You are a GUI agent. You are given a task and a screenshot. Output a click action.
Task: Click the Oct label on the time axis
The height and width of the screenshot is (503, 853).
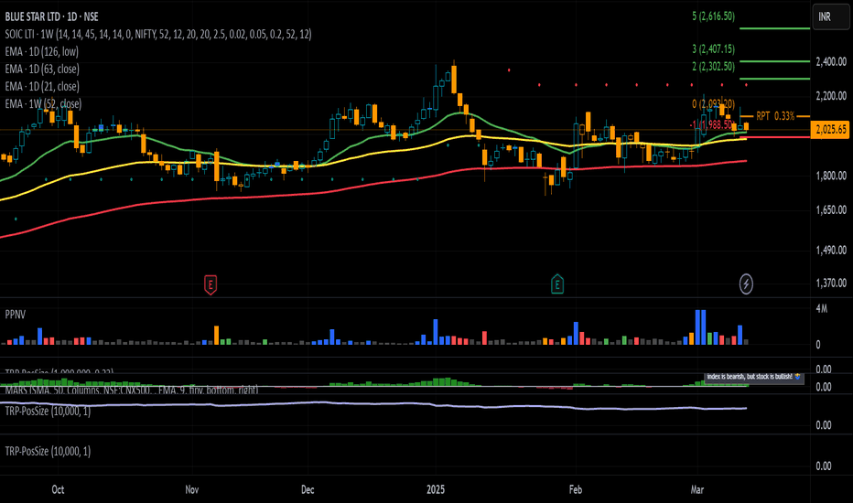pyautogui.click(x=58, y=489)
